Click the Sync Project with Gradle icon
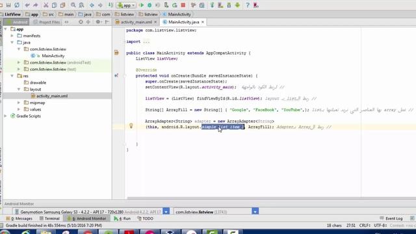The image size is (416, 234). 213,5
